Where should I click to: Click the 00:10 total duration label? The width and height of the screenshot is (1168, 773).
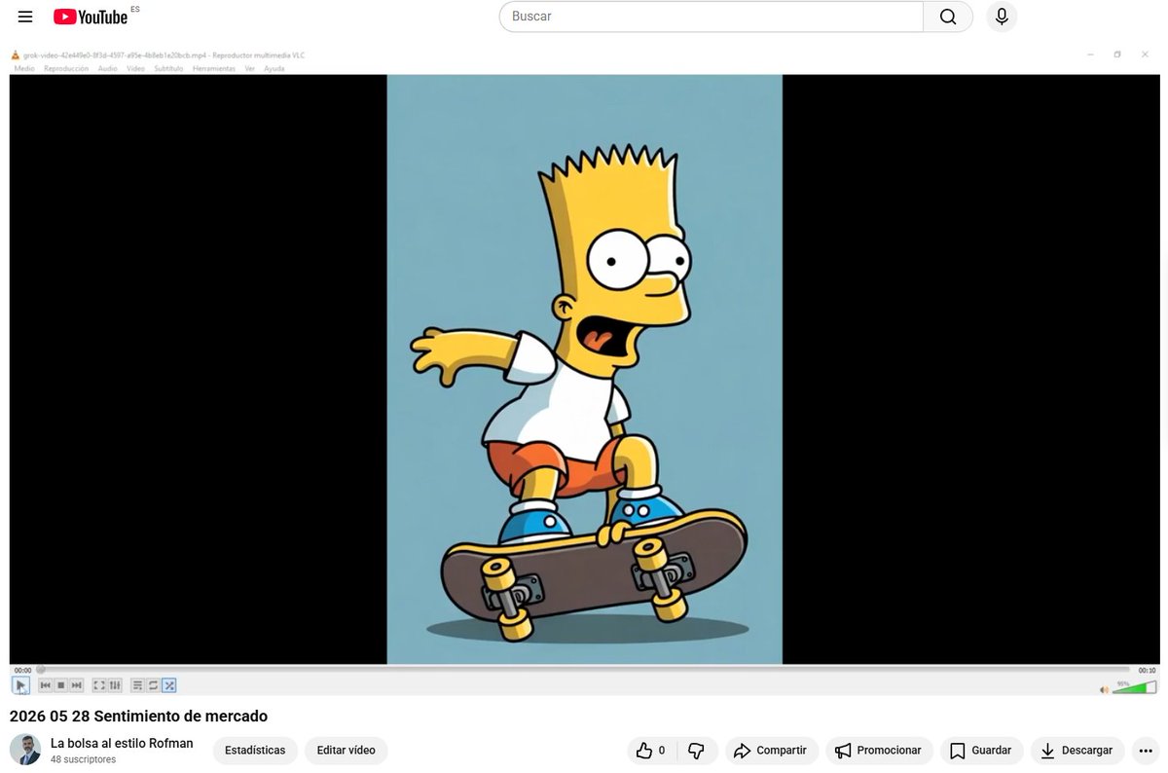(1147, 670)
